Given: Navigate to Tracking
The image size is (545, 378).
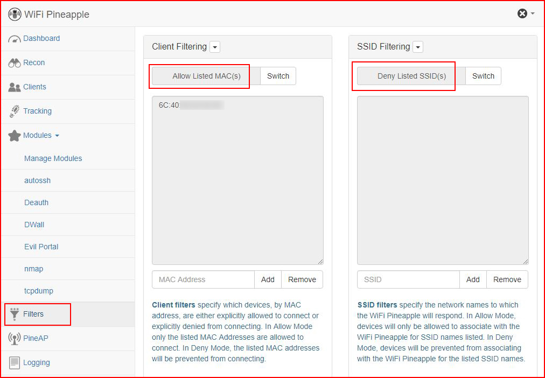Looking at the screenshot, I should 38,111.
